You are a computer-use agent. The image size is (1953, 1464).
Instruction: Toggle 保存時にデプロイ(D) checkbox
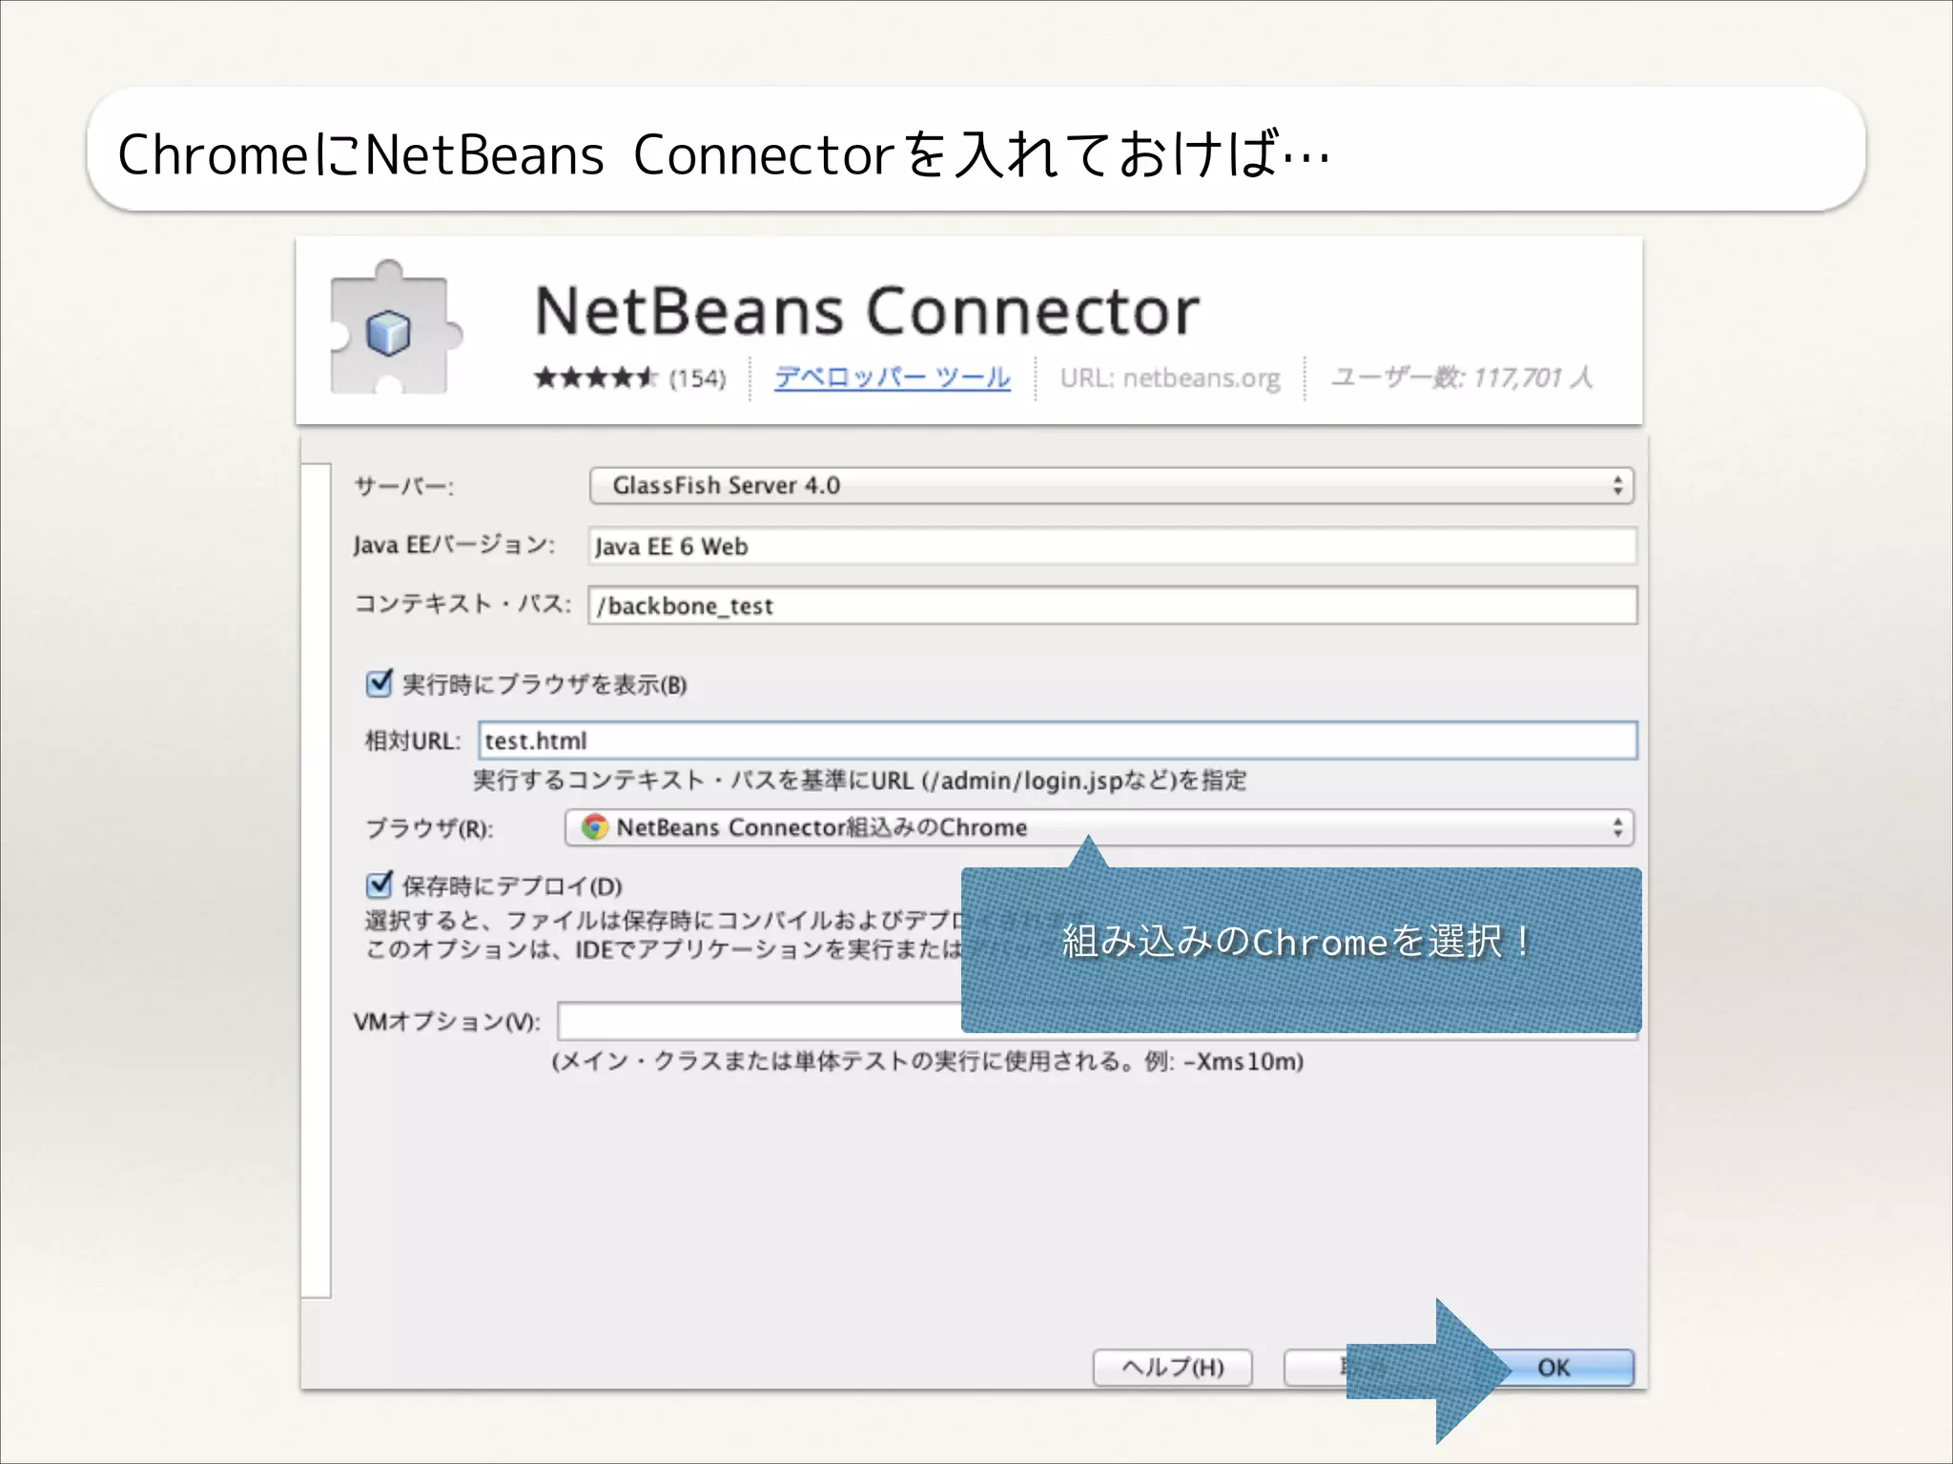point(380,884)
